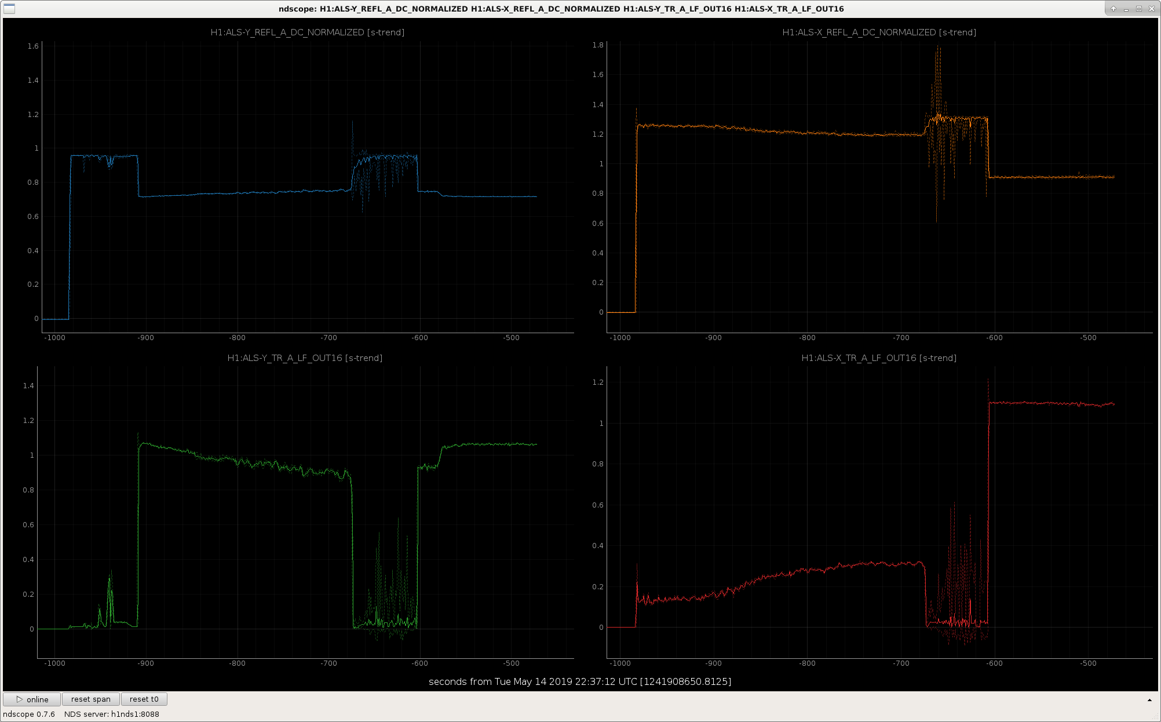The height and width of the screenshot is (722, 1161).
Task: Click the H1:ALS-Y_REFL_A_DC_NORMALIZED plot title
Action: 308,32
